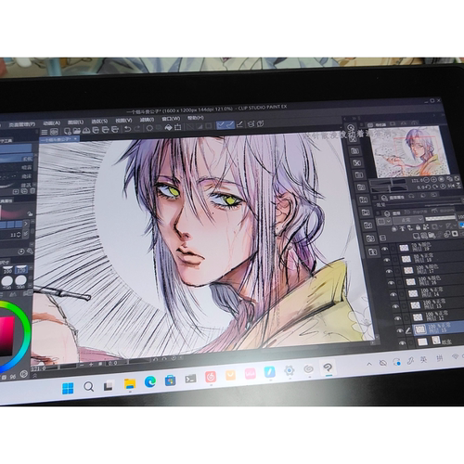464x464 pixels.
Task: Toggle visibility of the paper layer
Action: [402, 342]
